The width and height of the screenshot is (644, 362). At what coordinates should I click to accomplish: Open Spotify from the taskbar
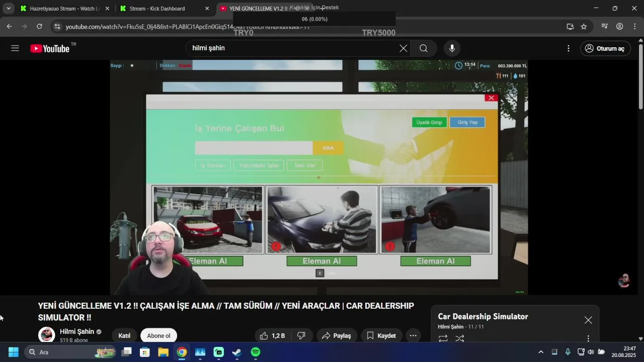tap(256, 352)
